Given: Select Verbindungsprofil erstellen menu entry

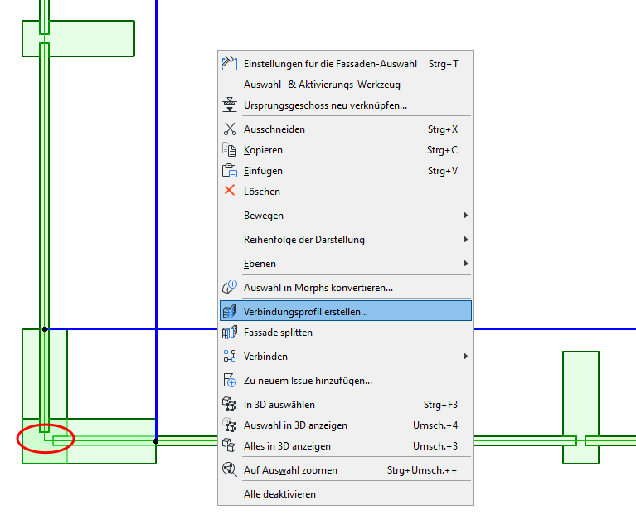Looking at the screenshot, I should point(346,311).
